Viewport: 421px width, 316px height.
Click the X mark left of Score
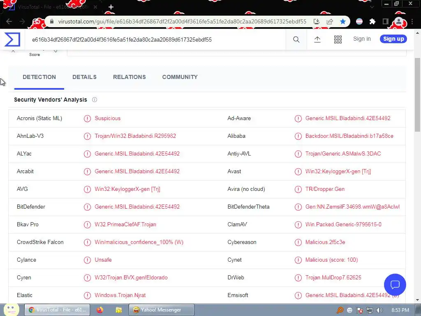click(13, 51)
